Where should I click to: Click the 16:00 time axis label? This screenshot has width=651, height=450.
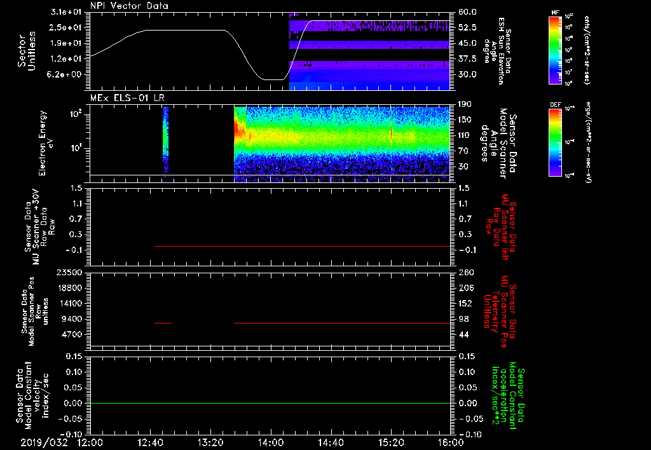pos(451,442)
